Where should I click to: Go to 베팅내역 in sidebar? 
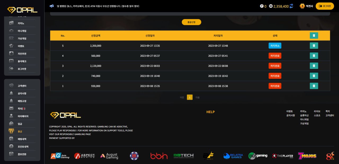tap(22, 139)
